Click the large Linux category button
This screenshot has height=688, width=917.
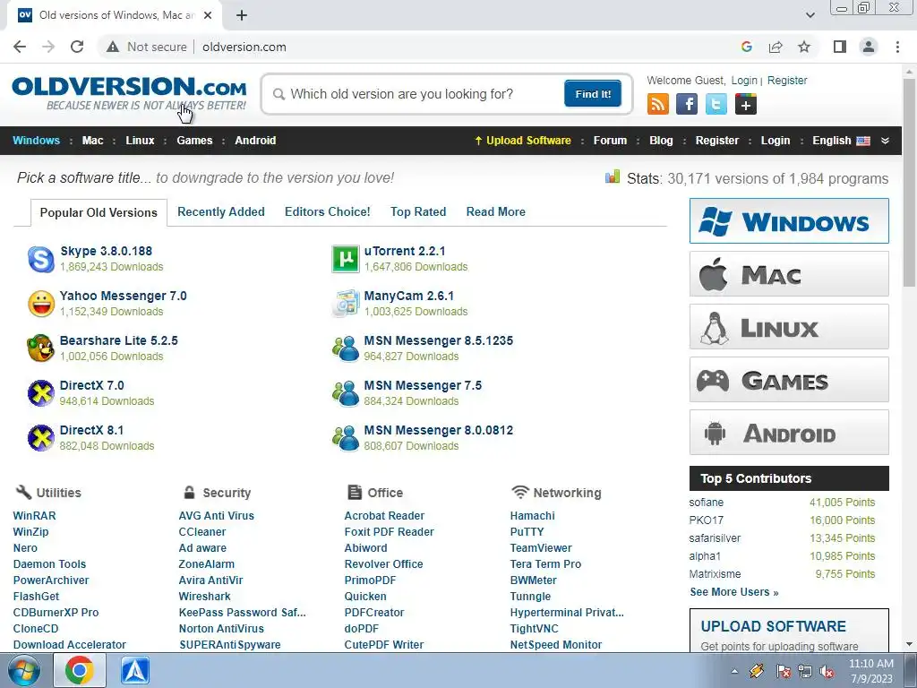(789, 326)
